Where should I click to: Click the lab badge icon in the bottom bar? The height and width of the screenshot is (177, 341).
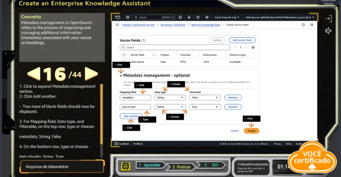click(x=126, y=166)
